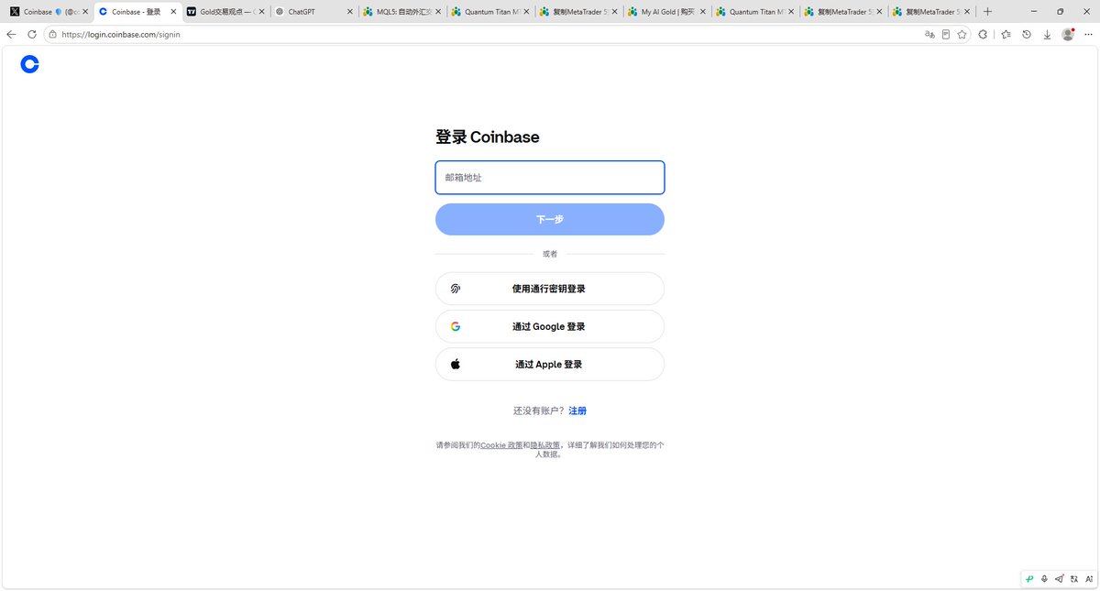Click the Coinbase logo in page header

click(29, 64)
